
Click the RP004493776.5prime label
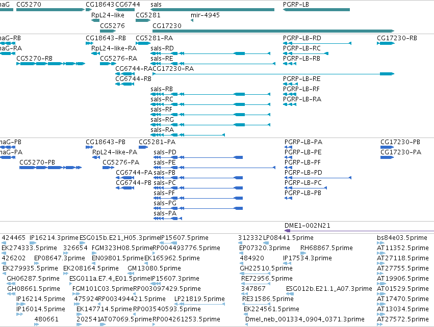coord(187,248)
